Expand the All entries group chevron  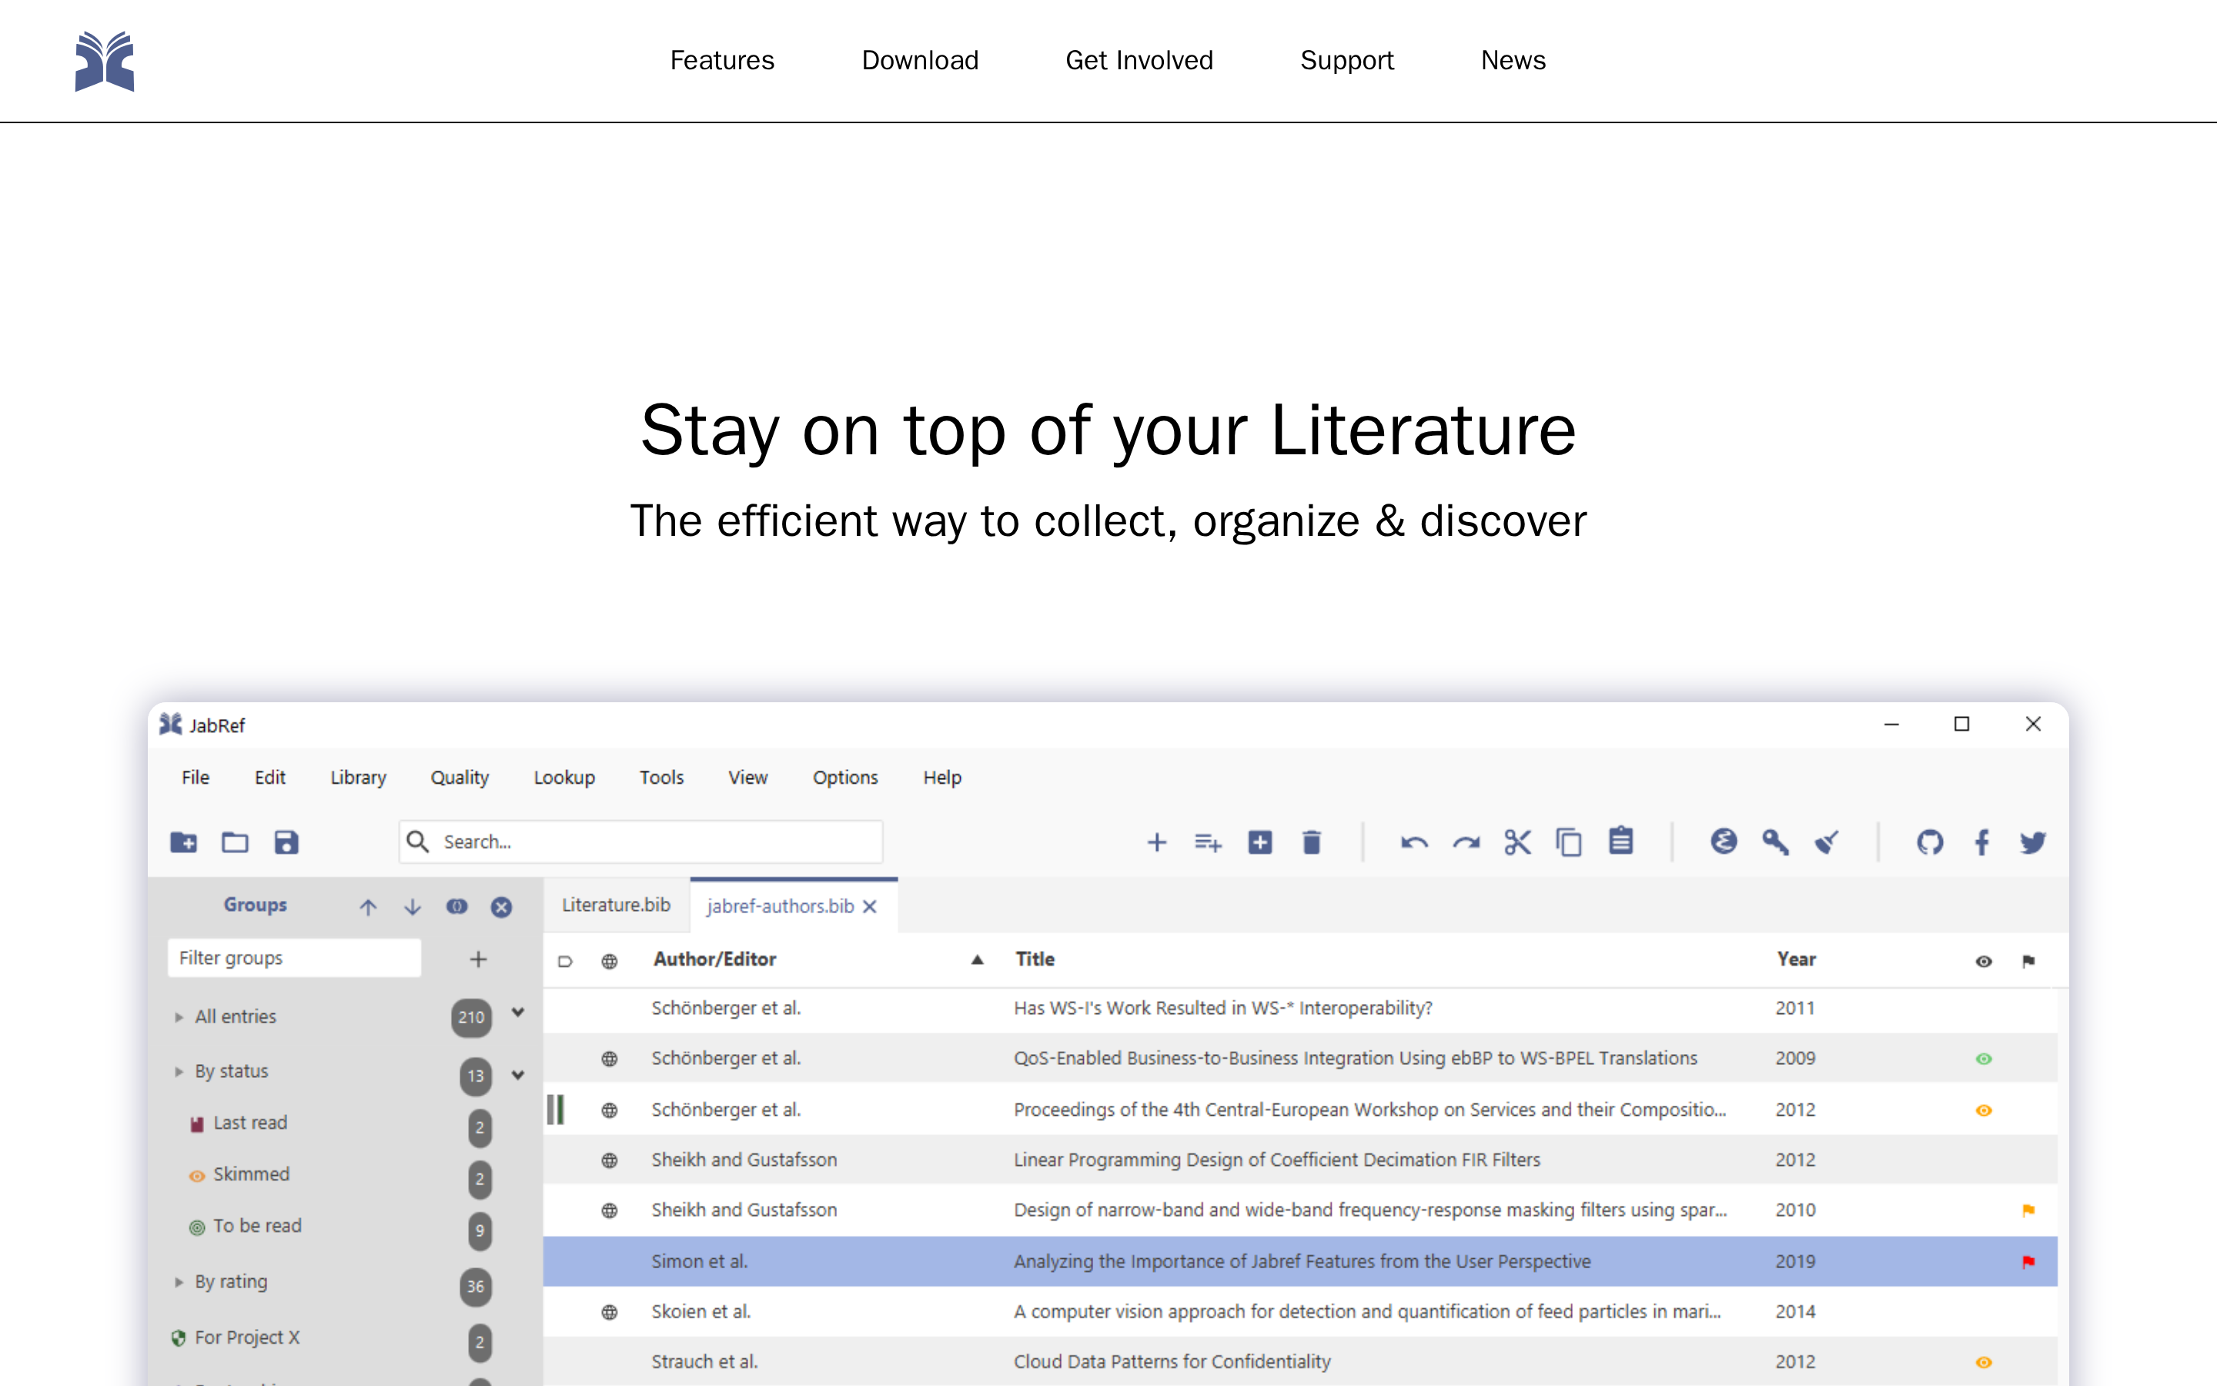(517, 1013)
